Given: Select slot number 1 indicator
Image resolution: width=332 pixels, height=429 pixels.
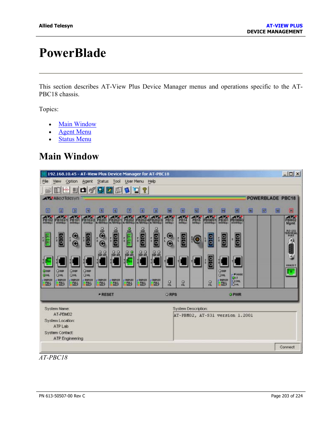Looking at the screenshot, I should tap(48, 211).
